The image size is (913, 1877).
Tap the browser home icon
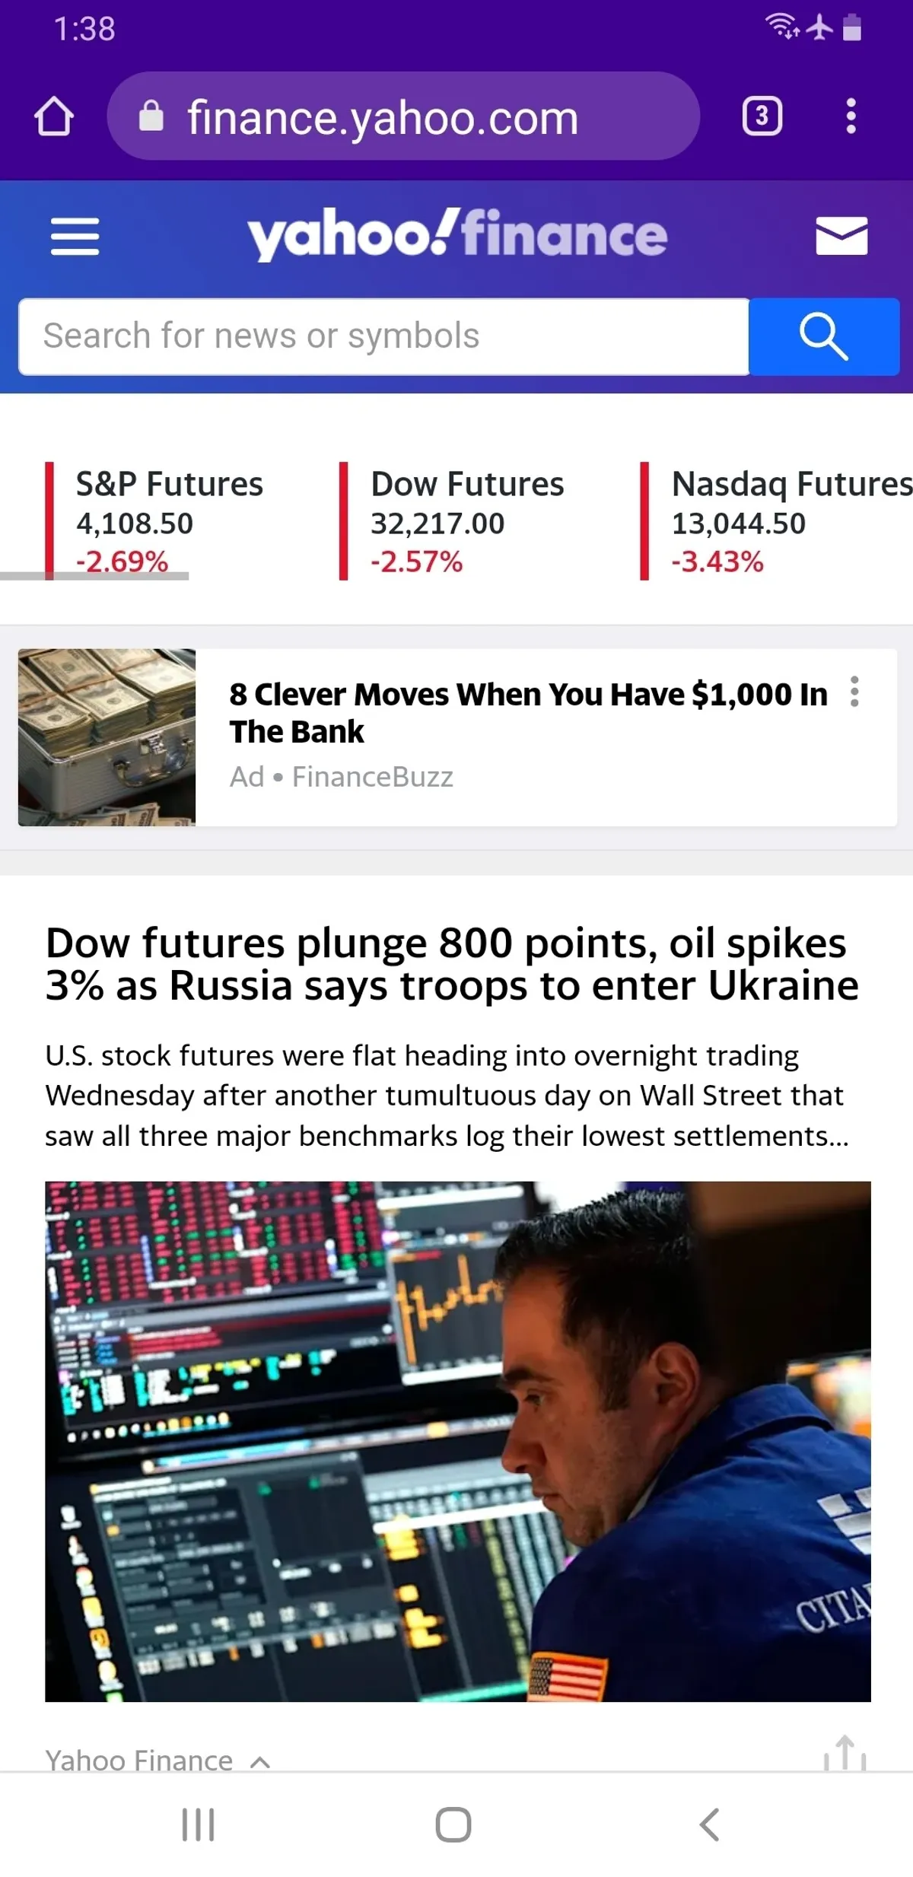pyautogui.click(x=54, y=116)
